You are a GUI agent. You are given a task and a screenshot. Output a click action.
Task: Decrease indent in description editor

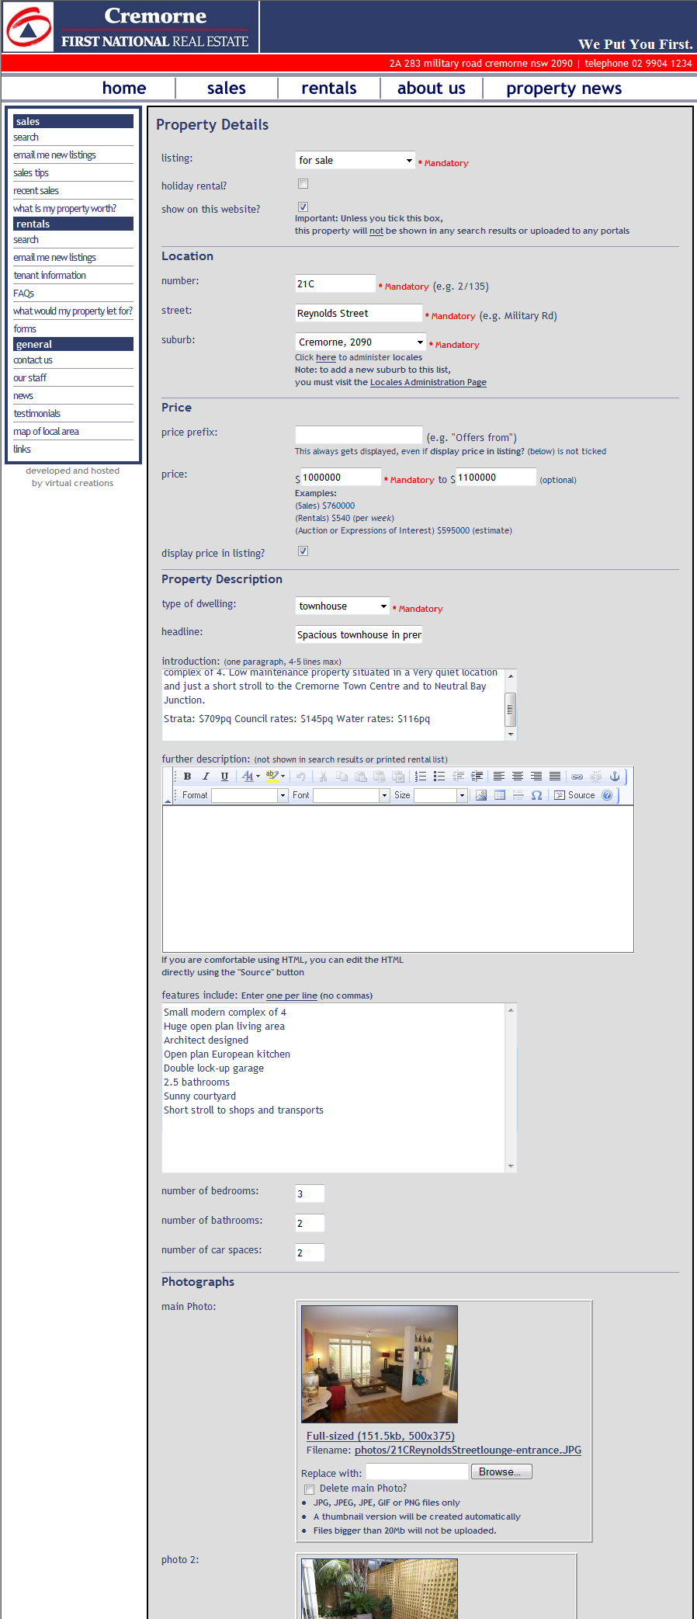pos(458,776)
